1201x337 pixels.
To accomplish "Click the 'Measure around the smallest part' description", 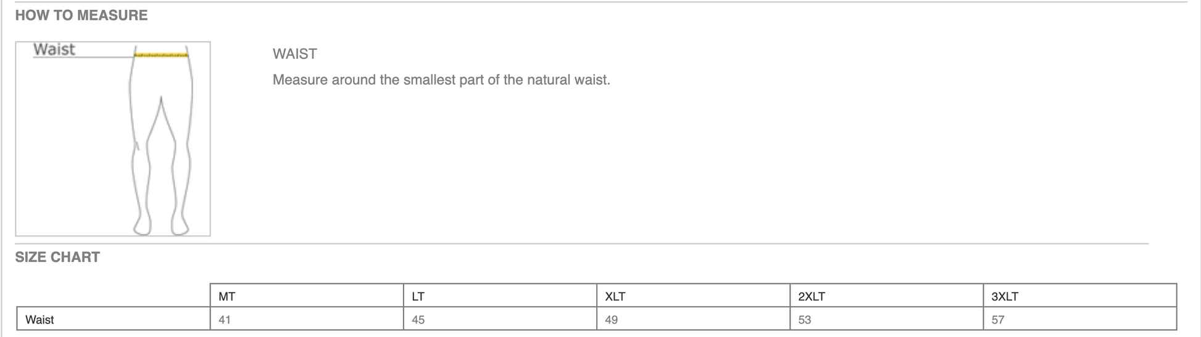I will 441,80.
